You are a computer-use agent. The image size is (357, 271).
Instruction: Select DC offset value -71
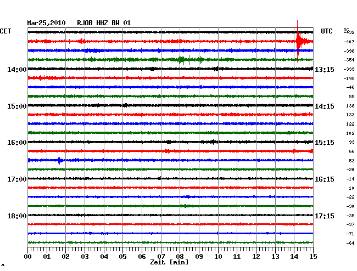click(x=350, y=234)
